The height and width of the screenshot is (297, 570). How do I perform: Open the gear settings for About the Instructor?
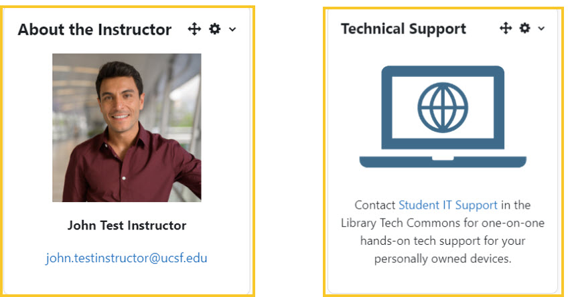(x=215, y=29)
